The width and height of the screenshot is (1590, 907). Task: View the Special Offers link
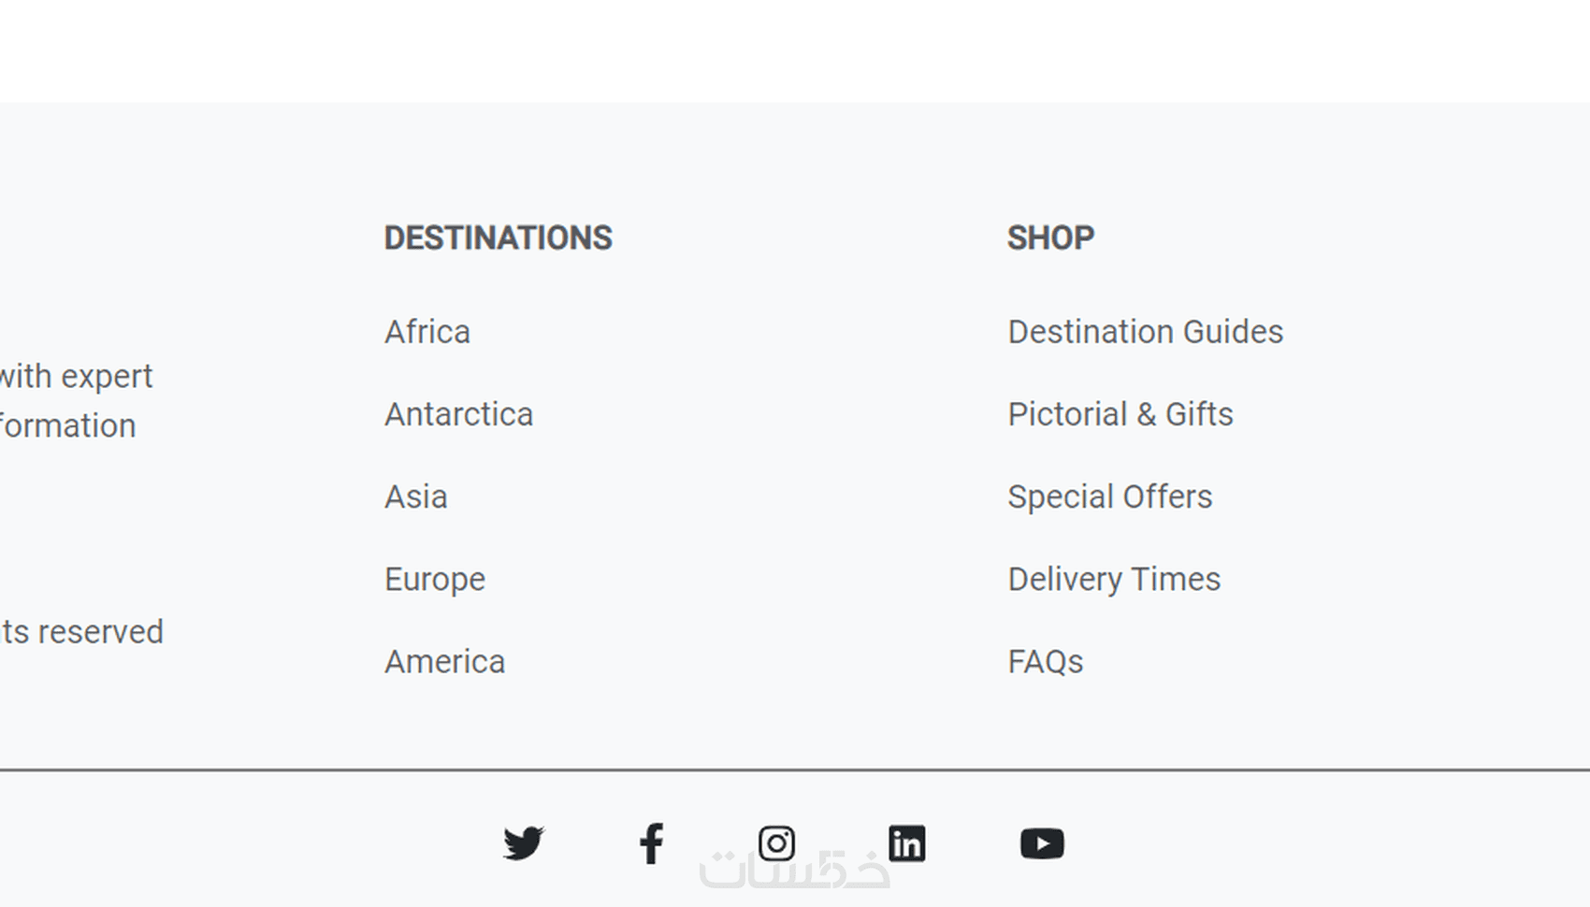click(1109, 497)
